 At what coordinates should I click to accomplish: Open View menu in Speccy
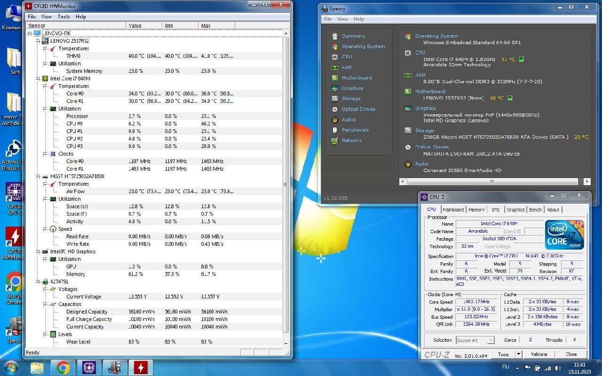coord(343,19)
